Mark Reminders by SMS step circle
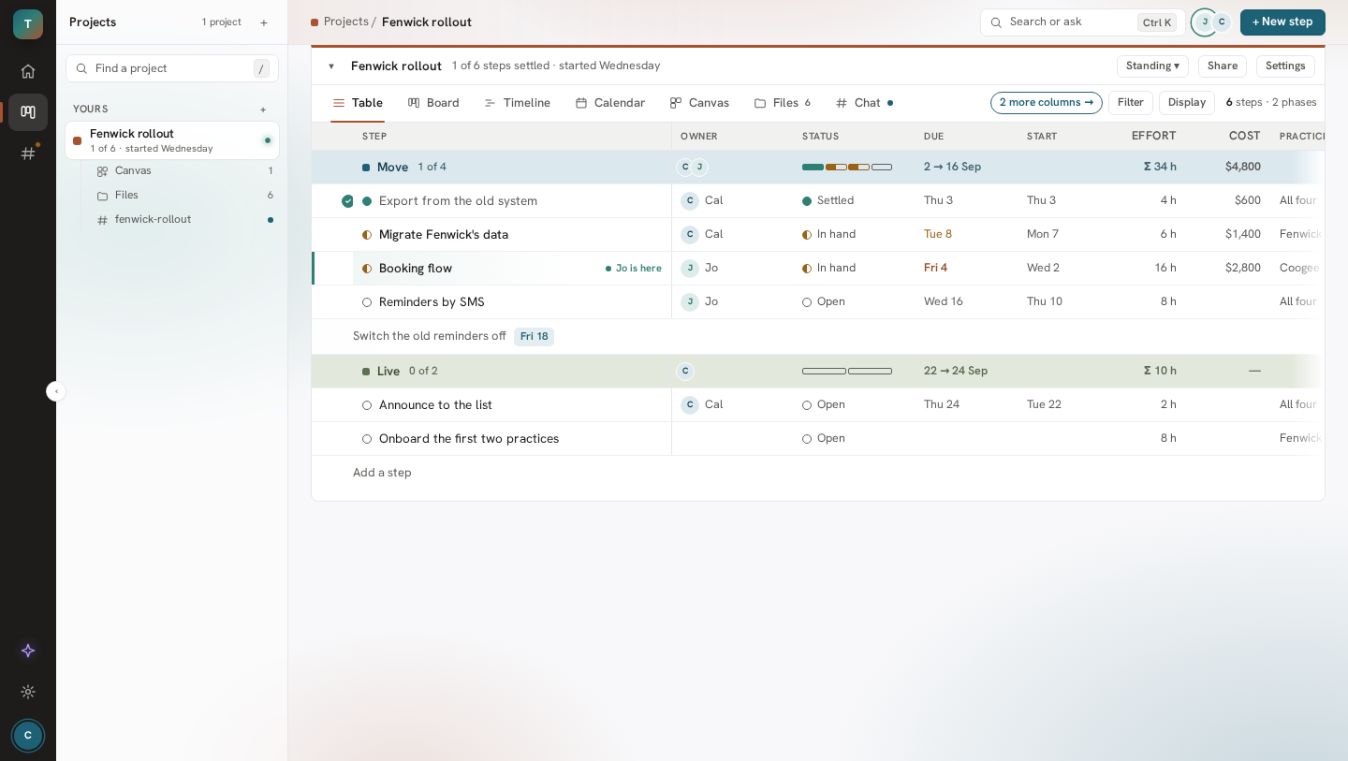 point(367,302)
